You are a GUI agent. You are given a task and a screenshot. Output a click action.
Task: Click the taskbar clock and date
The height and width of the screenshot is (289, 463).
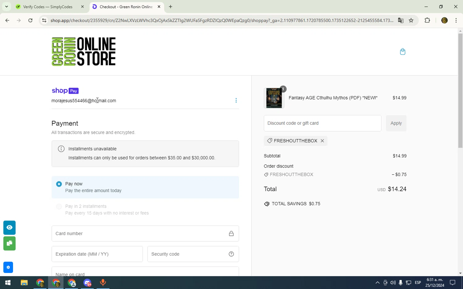435,283
